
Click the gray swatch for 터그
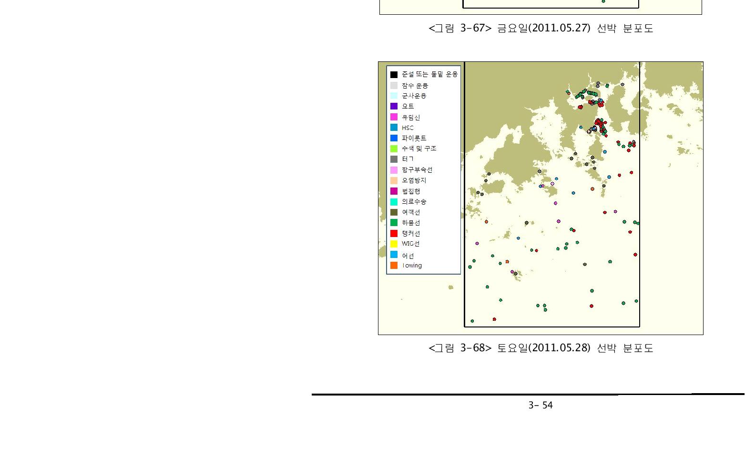pos(394,159)
